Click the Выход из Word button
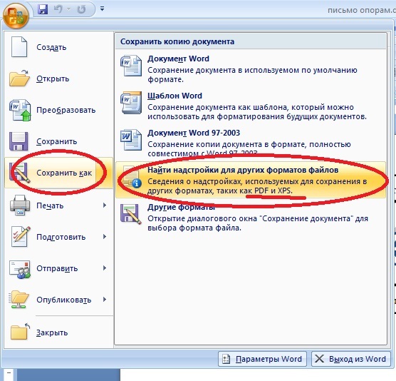 point(352,359)
